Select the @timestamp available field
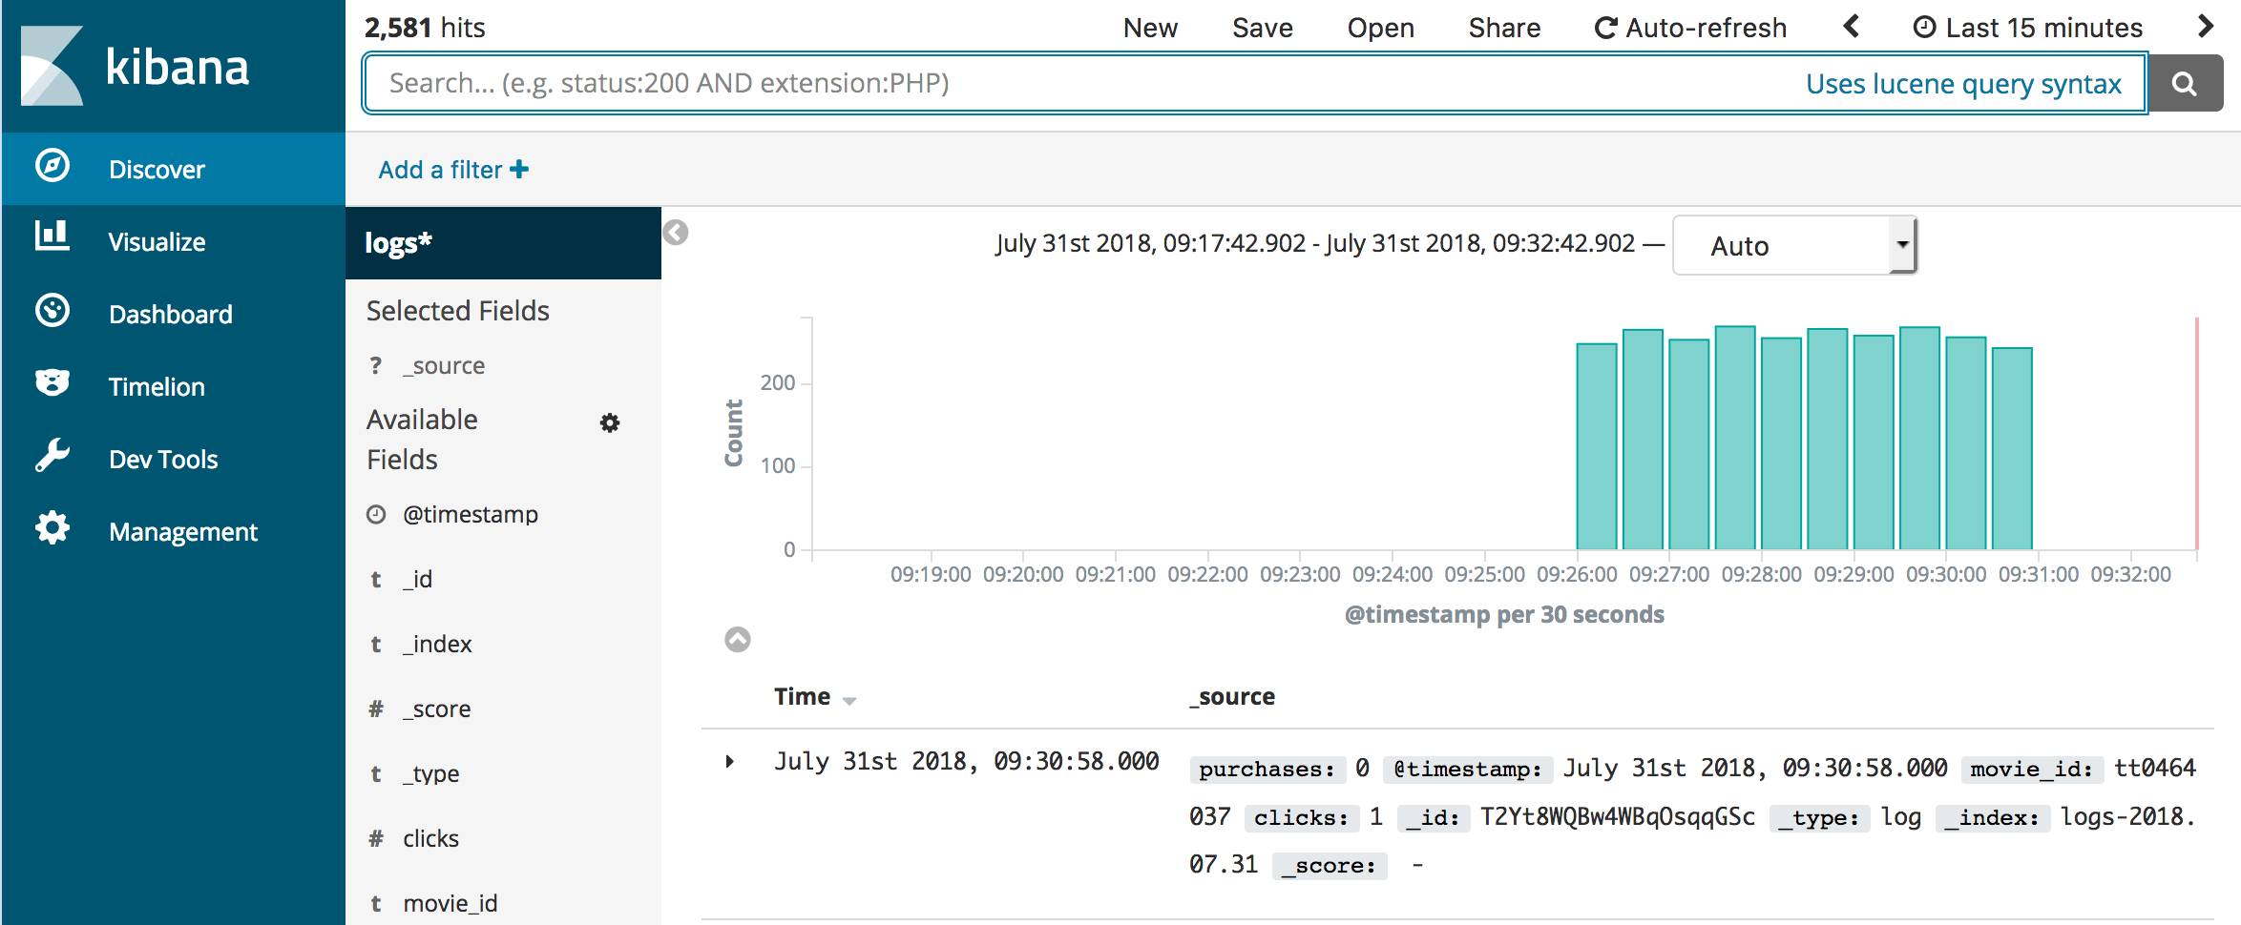The width and height of the screenshot is (2241, 925). 471,515
